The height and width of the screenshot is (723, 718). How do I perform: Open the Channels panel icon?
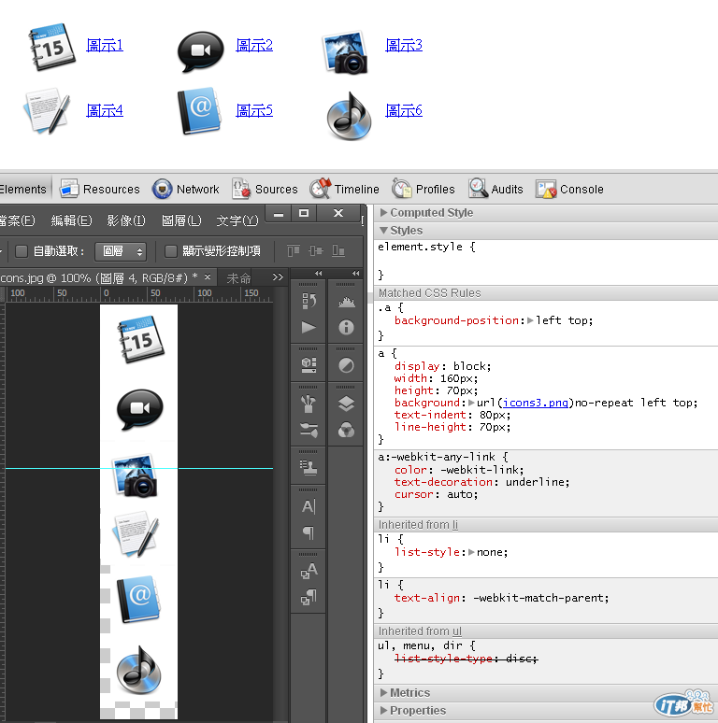coord(346,431)
